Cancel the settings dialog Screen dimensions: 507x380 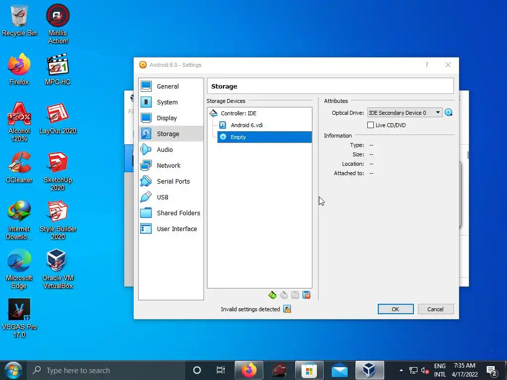coord(436,309)
